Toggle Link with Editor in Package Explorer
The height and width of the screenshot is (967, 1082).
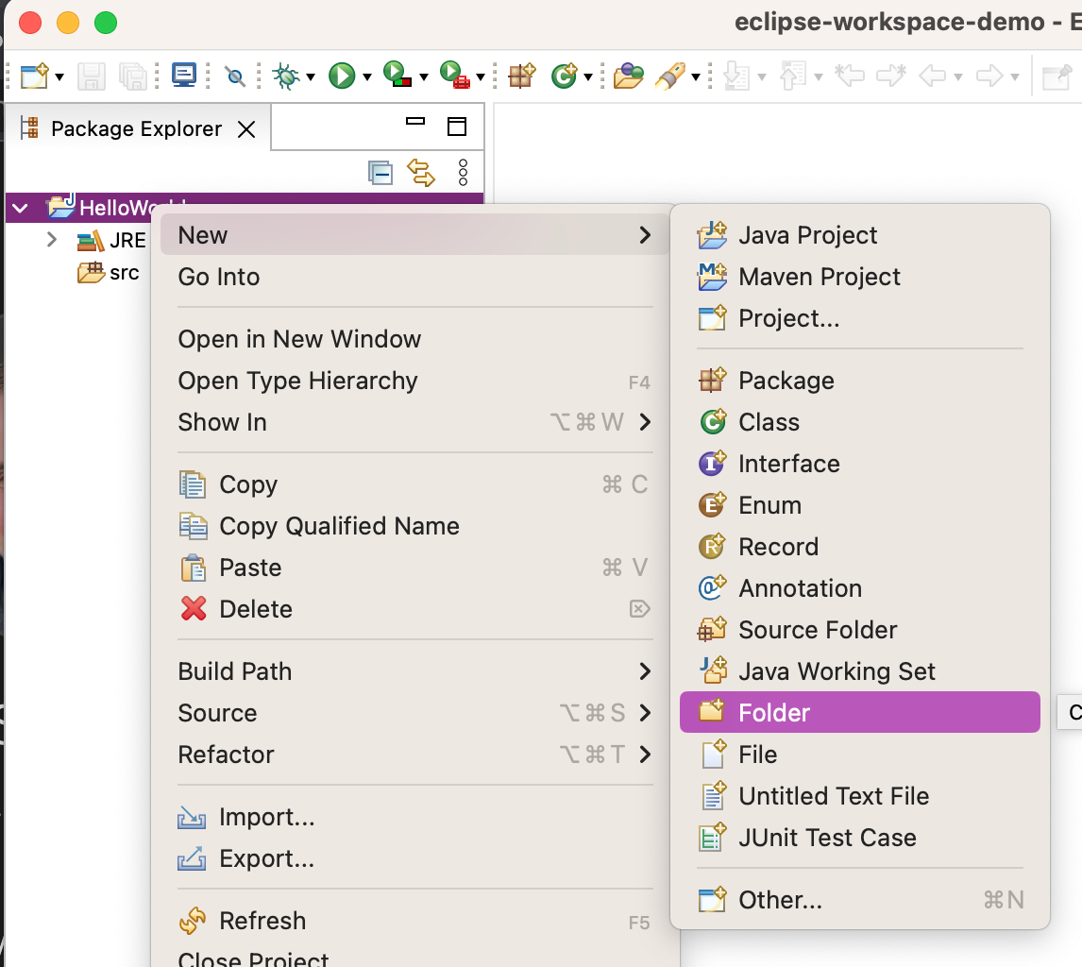point(421,173)
